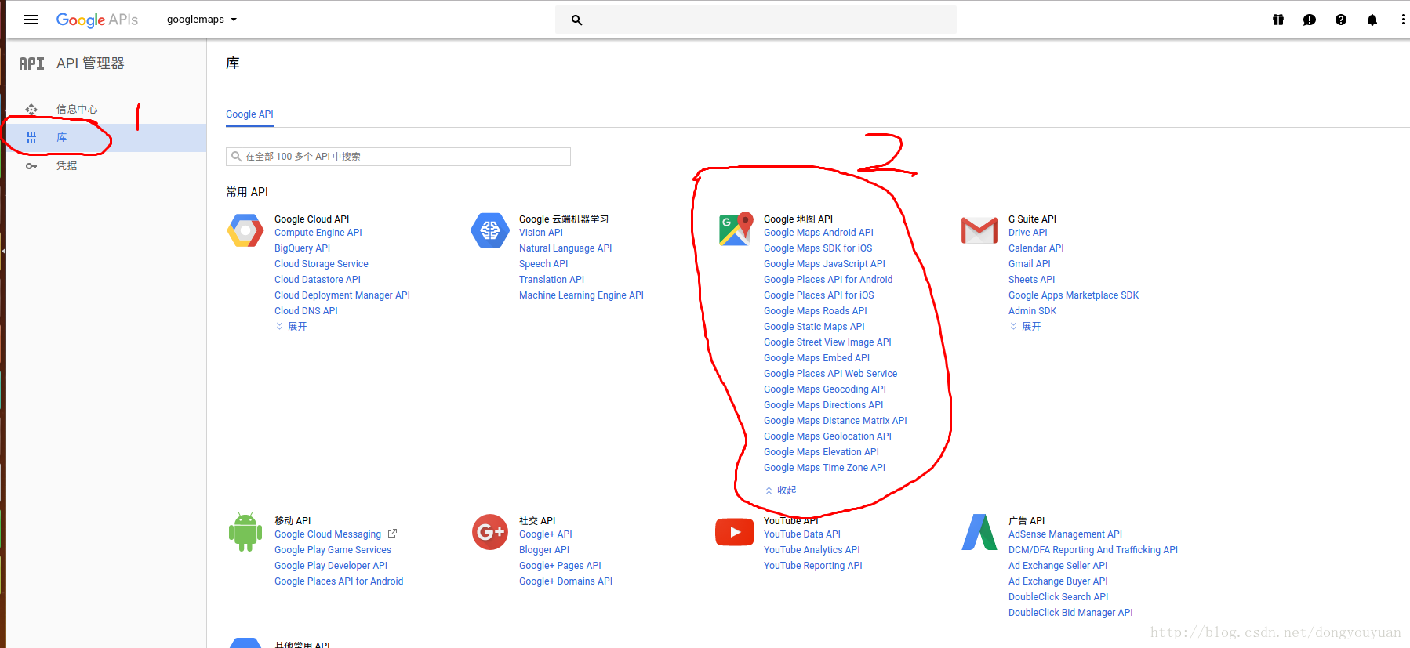Click the Android robot icon
Screen dimensions: 1410x648
[245, 532]
